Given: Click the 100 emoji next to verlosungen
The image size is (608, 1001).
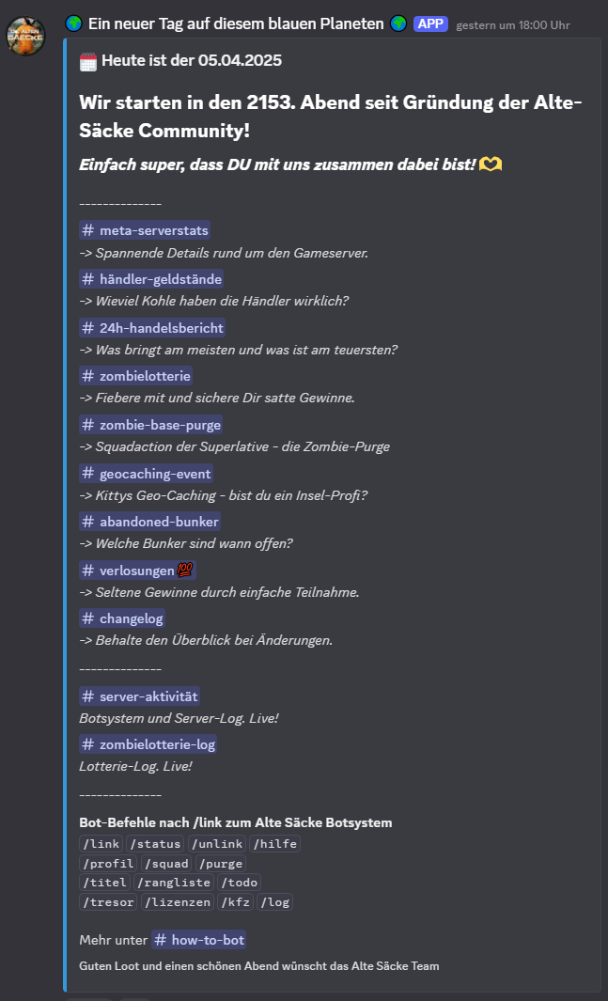Looking at the screenshot, I should tap(185, 571).
